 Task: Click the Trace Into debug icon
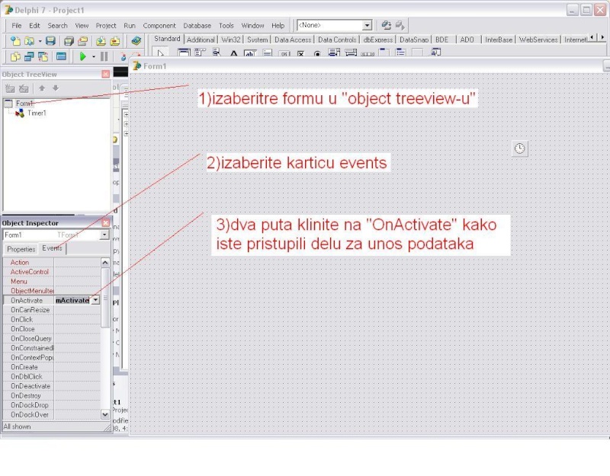click(x=123, y=56)
